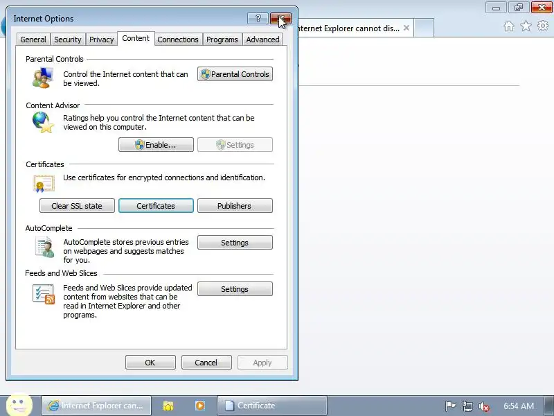Open the Programs tab
The image size is (554, 416).
222,40
